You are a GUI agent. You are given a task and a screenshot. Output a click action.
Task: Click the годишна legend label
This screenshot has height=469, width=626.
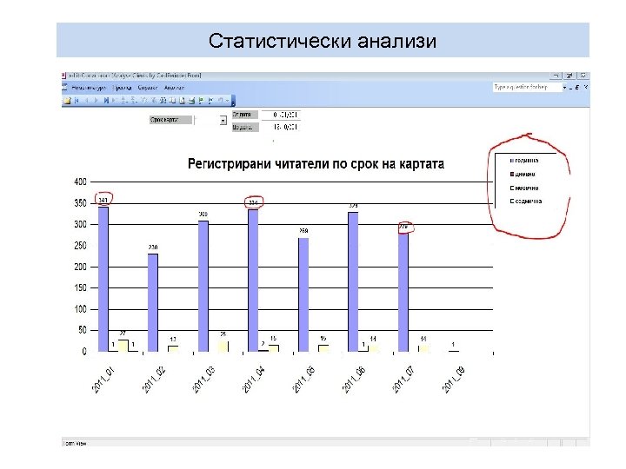coord(527,161)
